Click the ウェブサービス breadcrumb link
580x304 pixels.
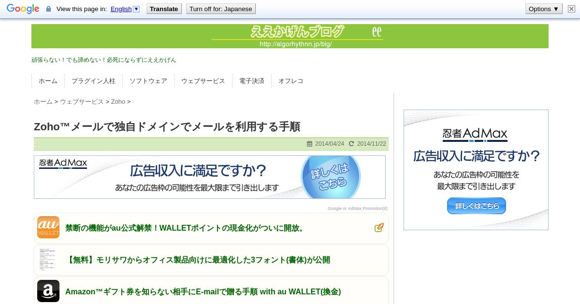(82, 102)
